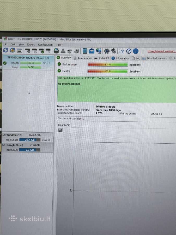Image resolution: width=176 pixels, height=235 pixels.
Task: Click the green status icon in disk list
Action: (x=5, y=63)
